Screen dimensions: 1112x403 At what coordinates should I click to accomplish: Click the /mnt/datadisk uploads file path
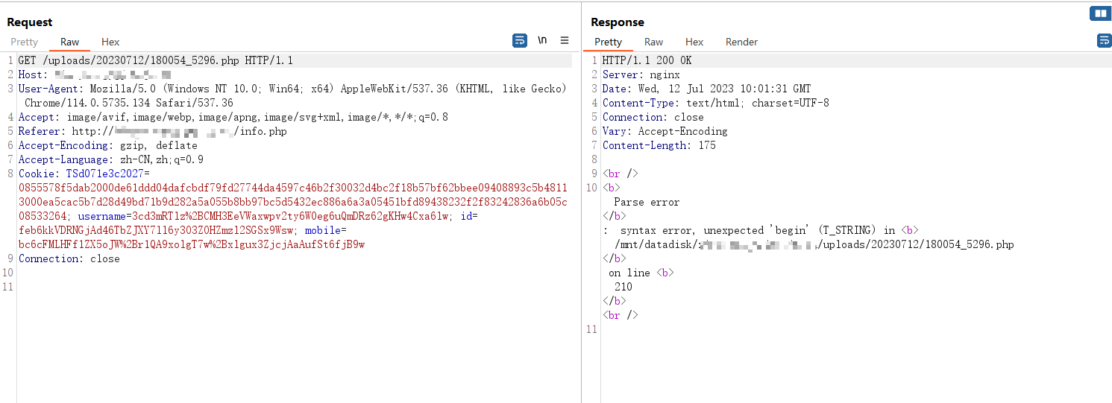pos(814,244)
